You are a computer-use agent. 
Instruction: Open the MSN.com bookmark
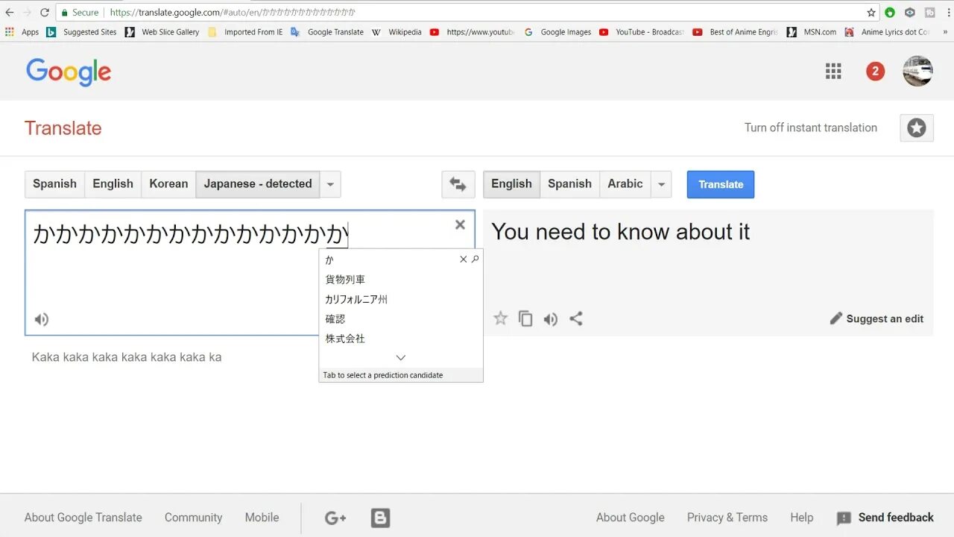(812, 32)
